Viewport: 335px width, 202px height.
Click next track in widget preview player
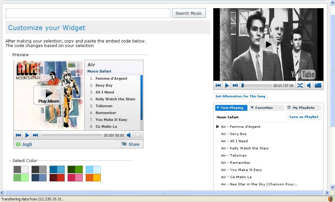[x=35, y=135]
